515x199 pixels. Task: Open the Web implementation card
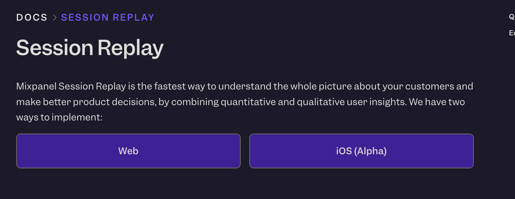point(128,151)
